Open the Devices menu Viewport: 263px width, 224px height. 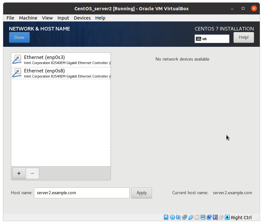[x=82, y=18]
